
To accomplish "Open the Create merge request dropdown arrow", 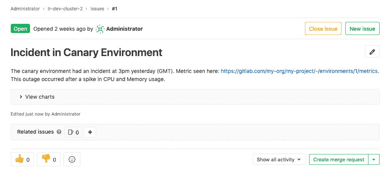I will [374, 159].
